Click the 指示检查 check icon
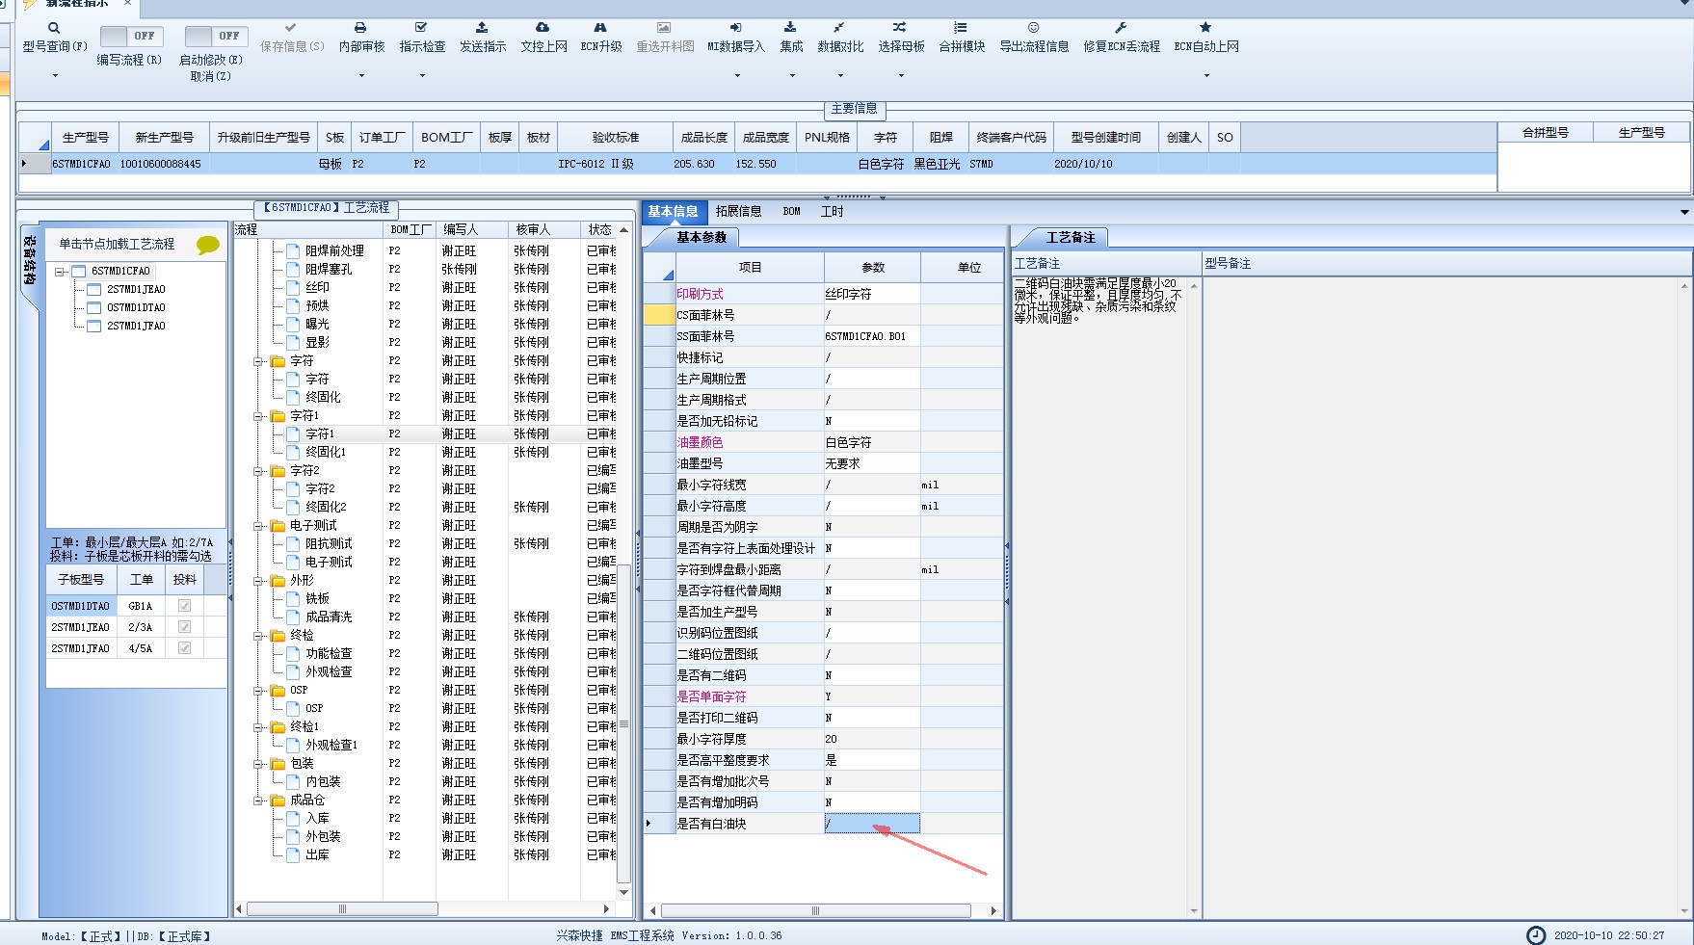 pos(421,28)
